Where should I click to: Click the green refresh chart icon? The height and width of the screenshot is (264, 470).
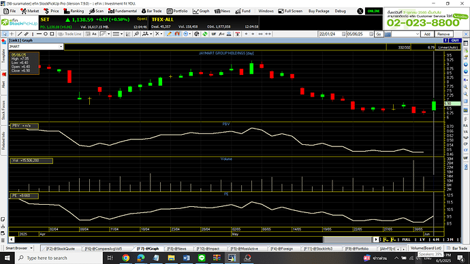click(205, 34)
